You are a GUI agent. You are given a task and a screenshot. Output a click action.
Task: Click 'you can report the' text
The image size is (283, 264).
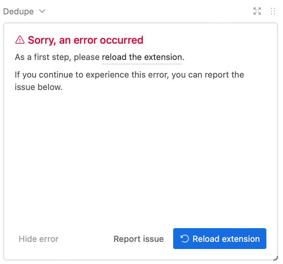click(x=208, y=75)
